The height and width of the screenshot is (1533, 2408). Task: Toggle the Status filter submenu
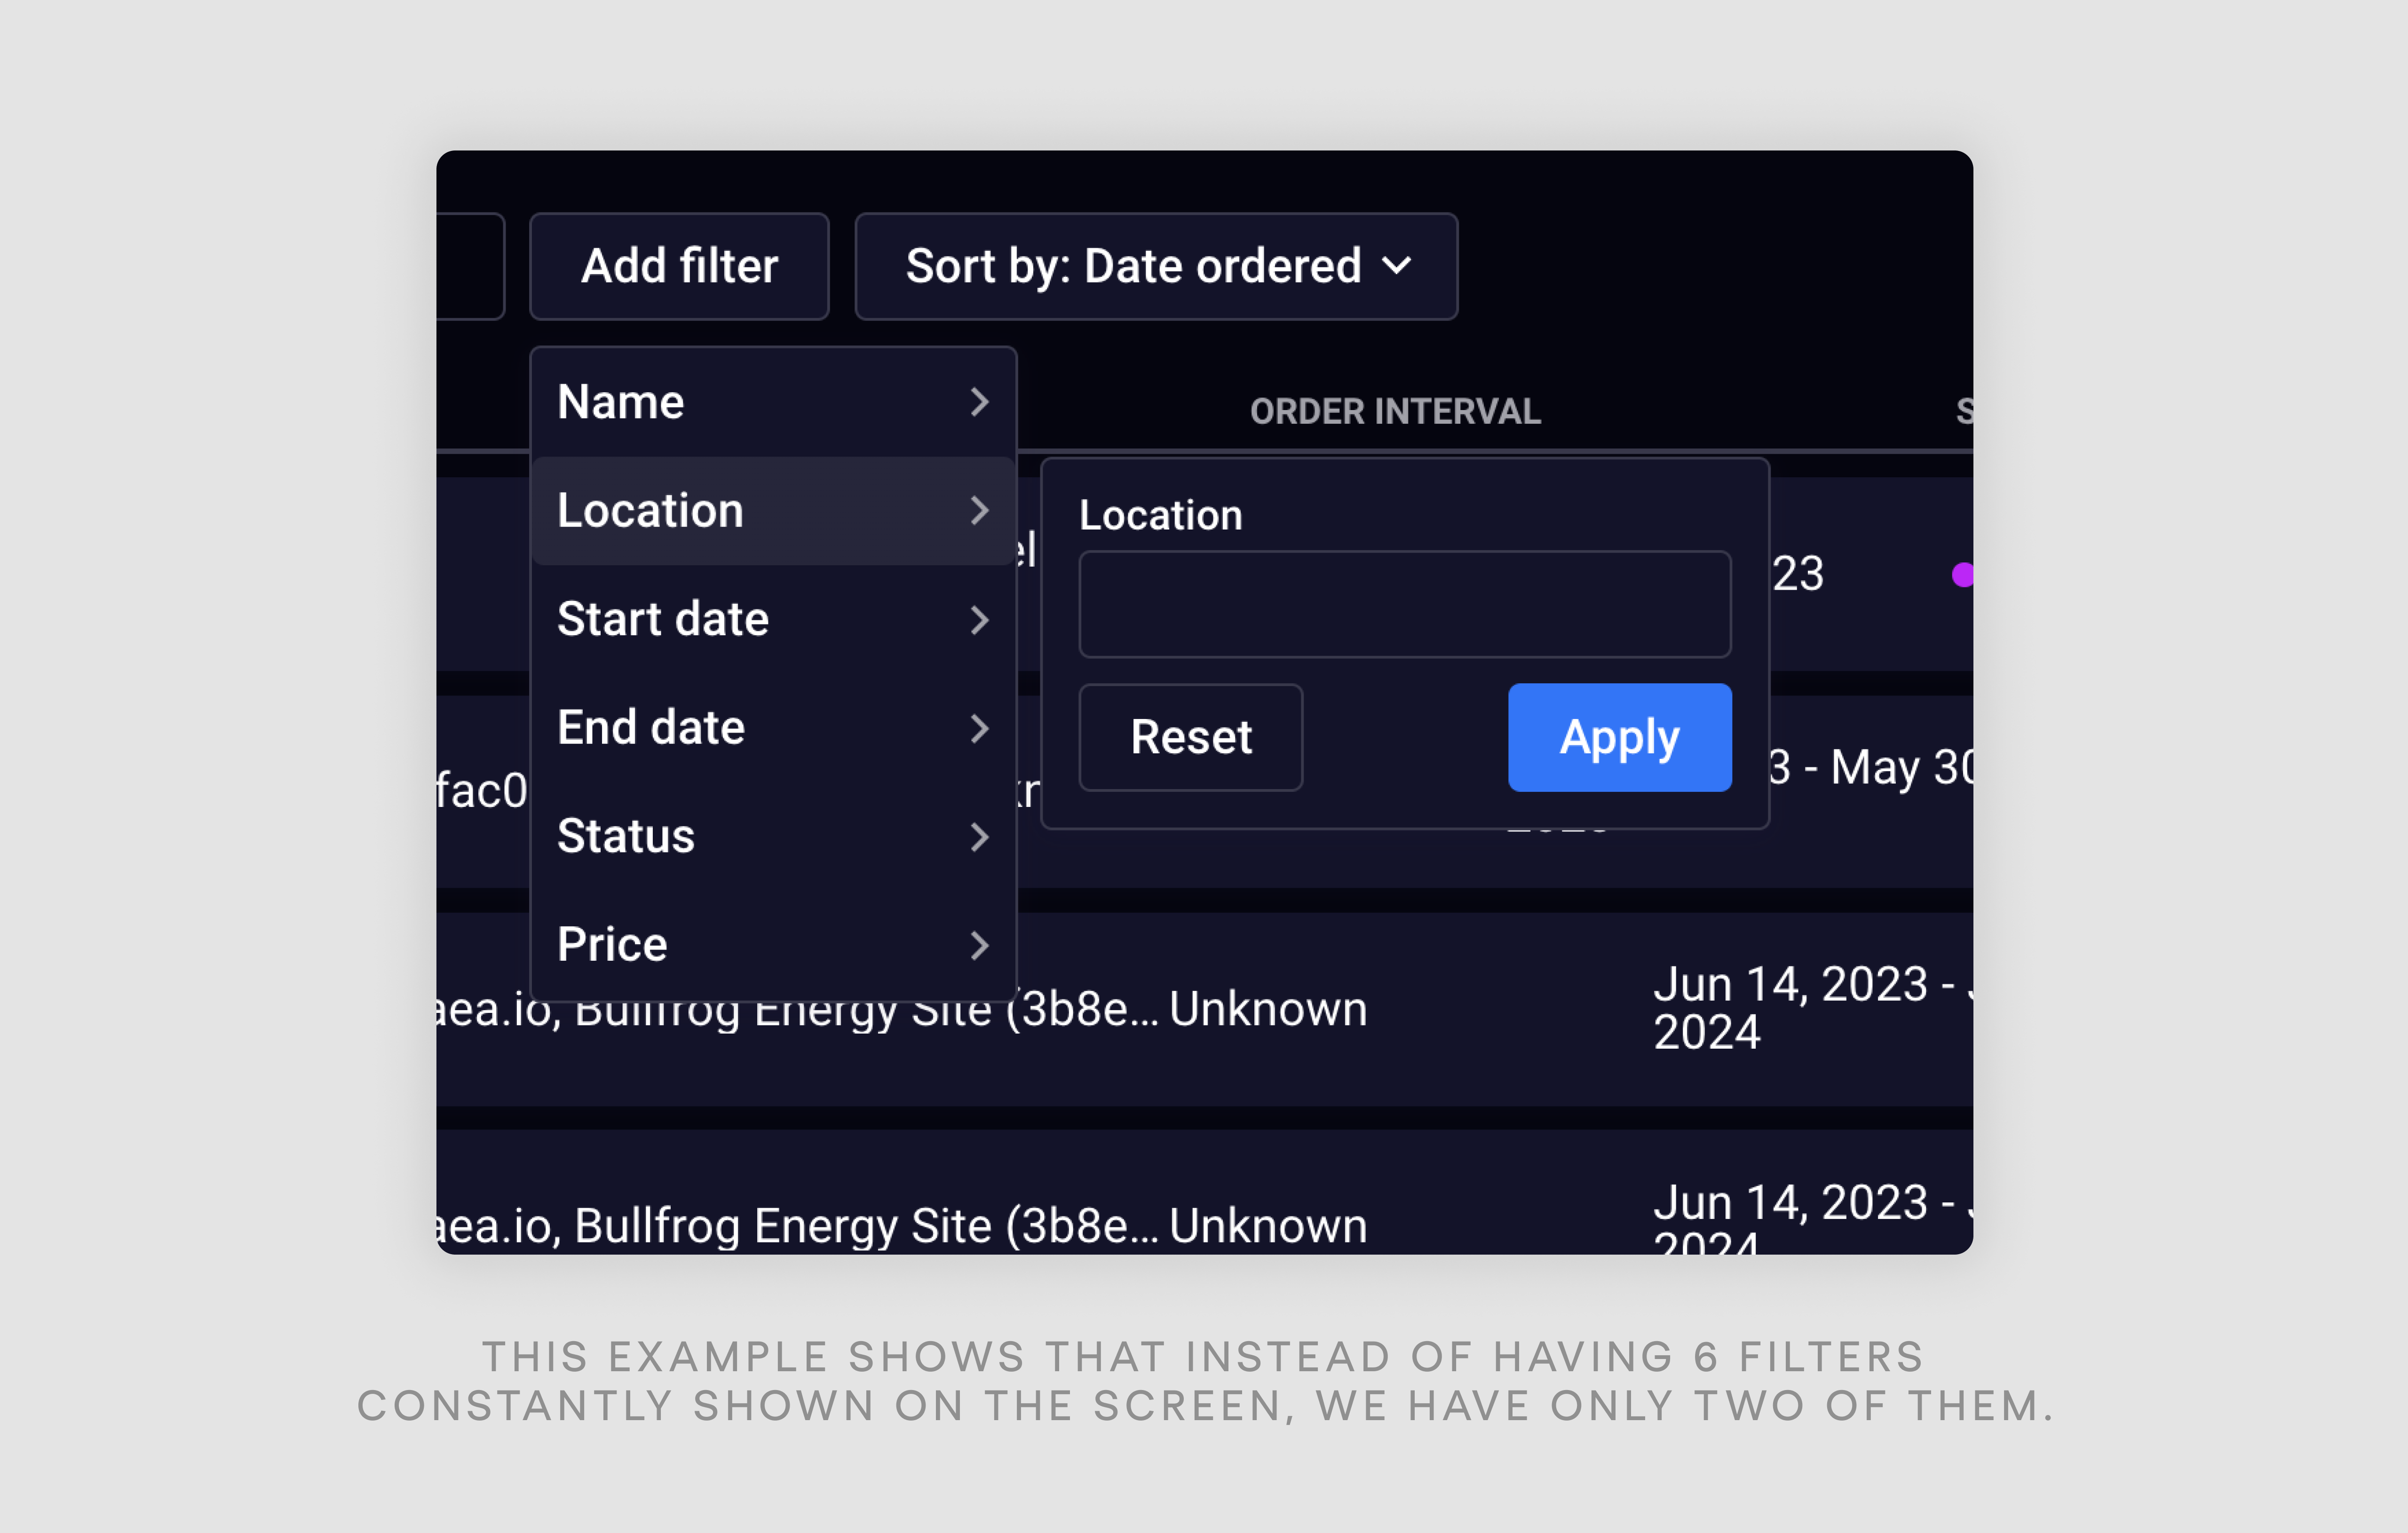[x=772, y=835]
